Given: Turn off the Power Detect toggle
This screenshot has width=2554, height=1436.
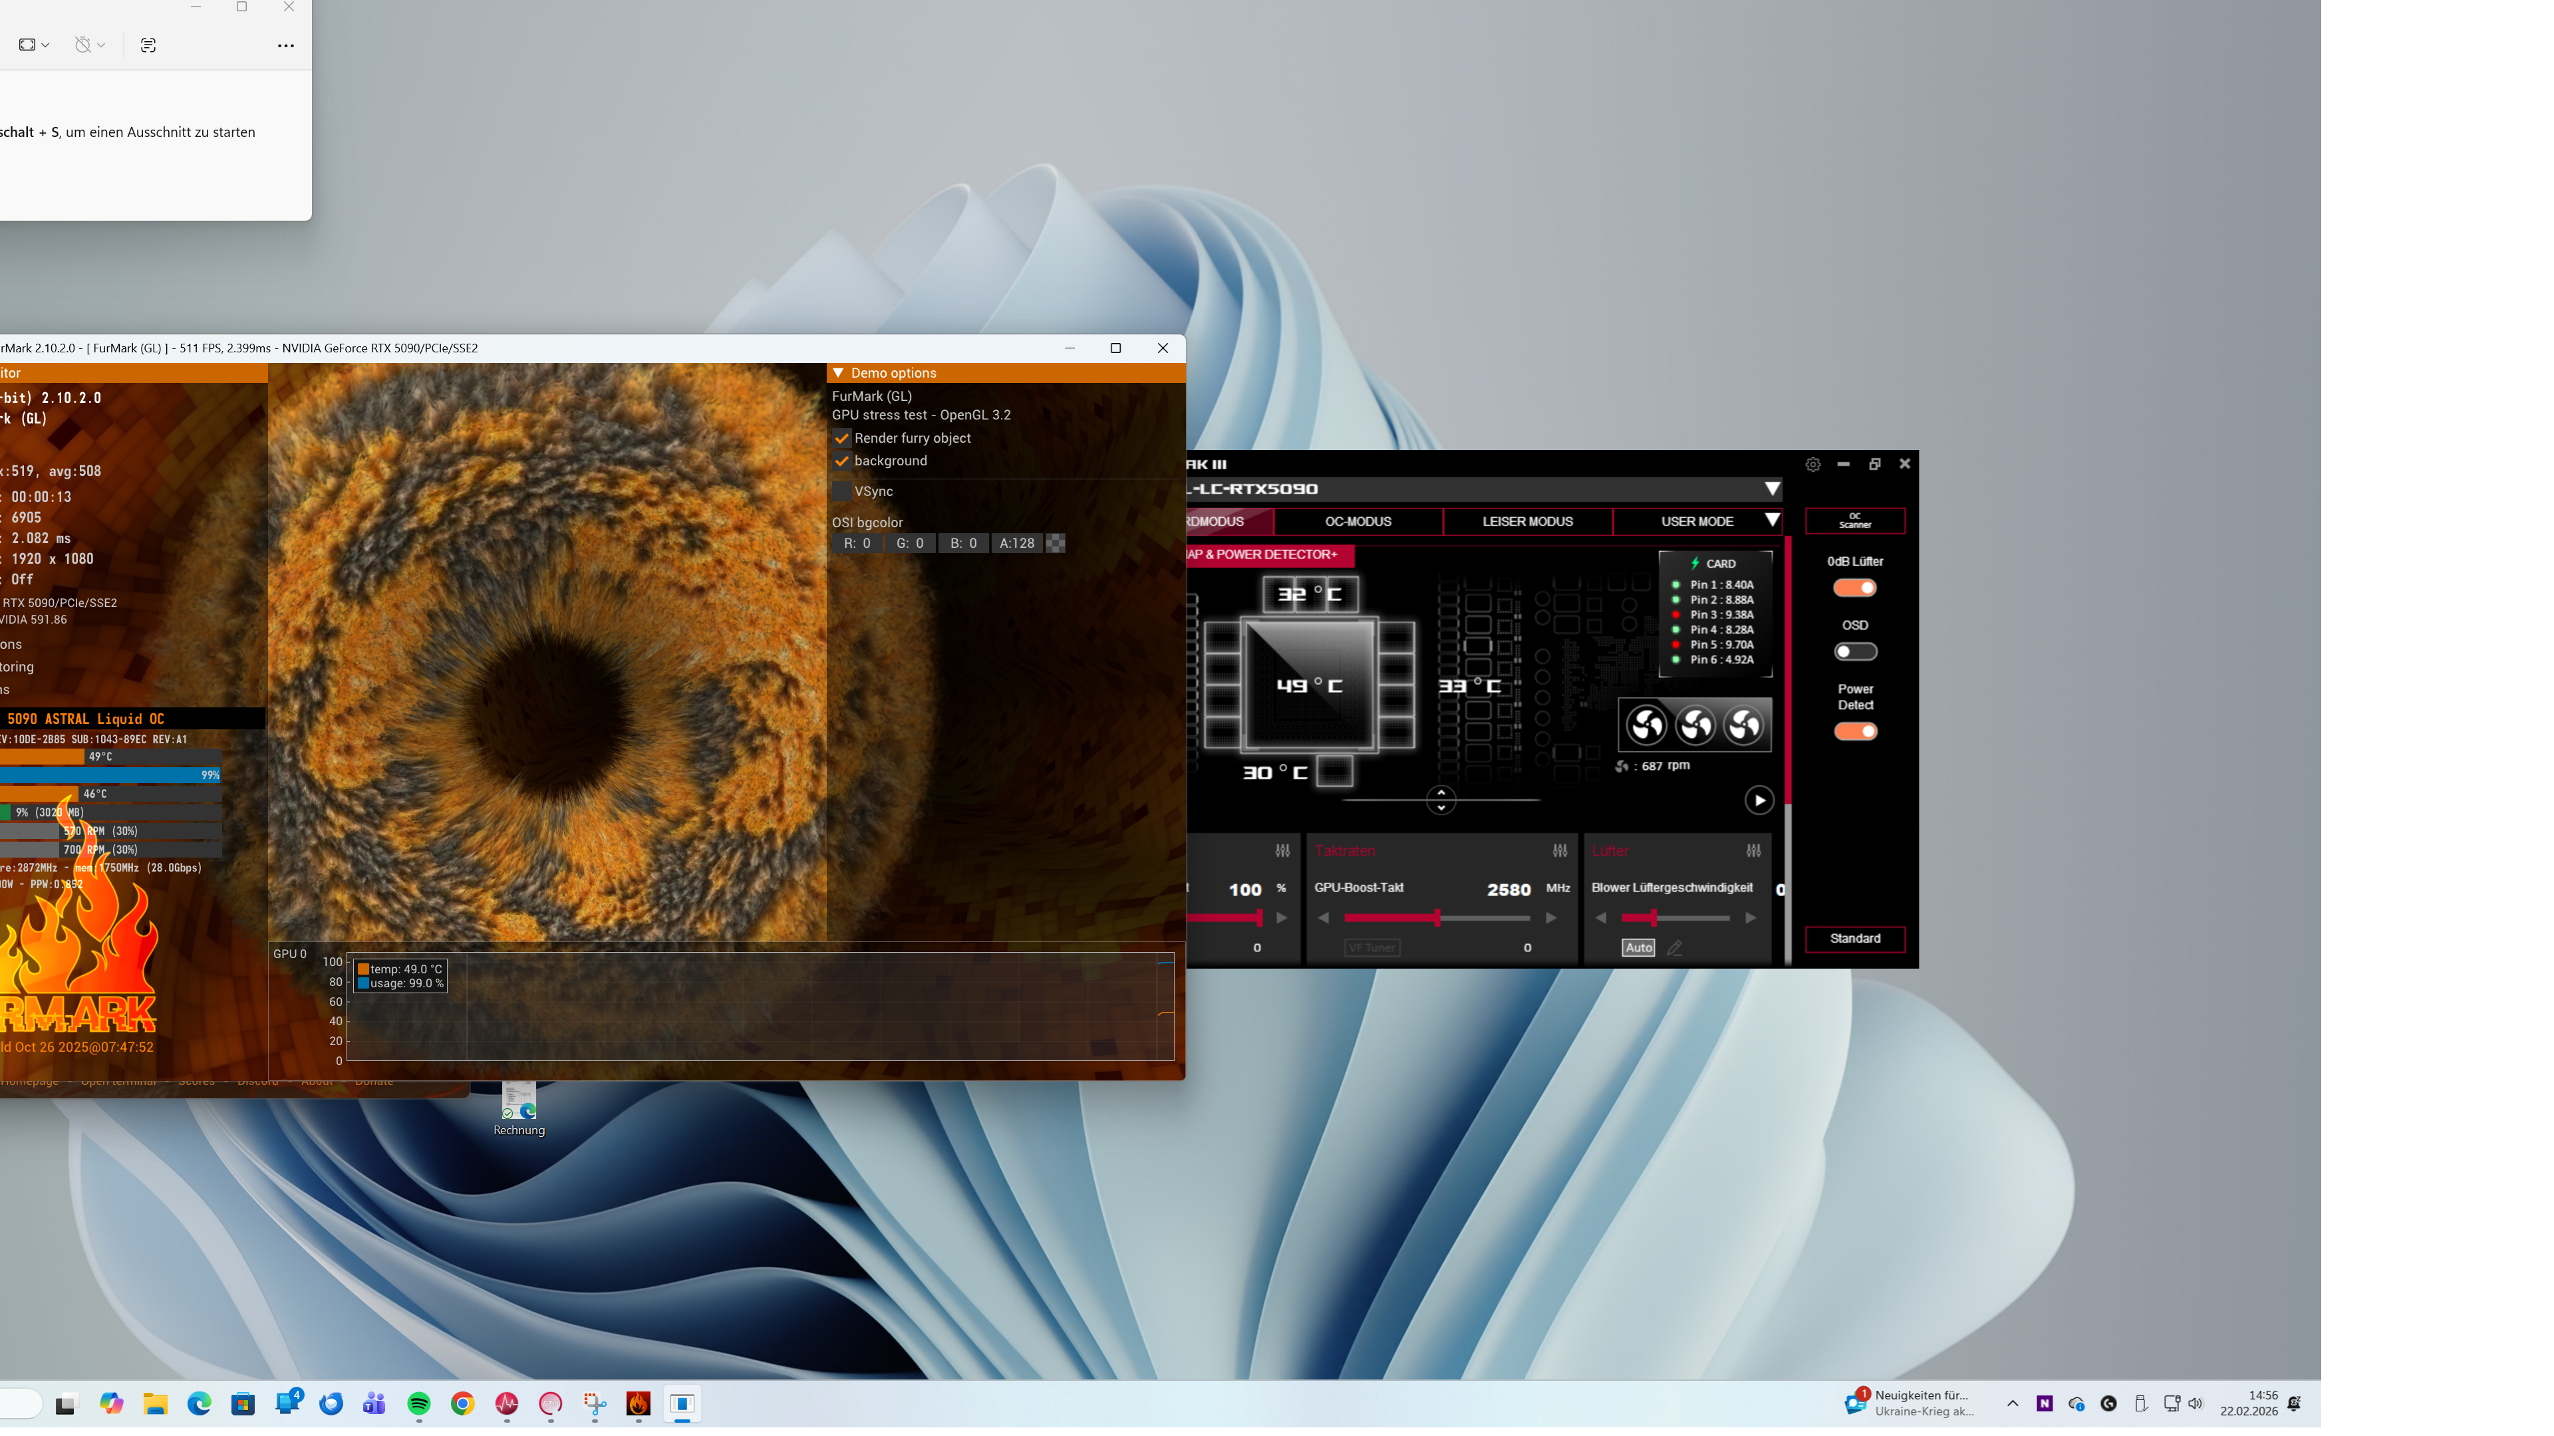Looking at the screenshot, I should pyautogui.click(x=1854, y=731).
